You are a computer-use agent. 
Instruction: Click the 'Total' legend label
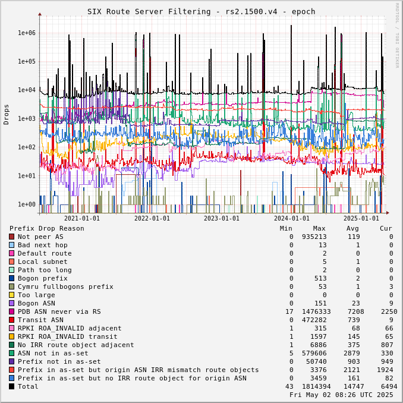pos(28,386)
